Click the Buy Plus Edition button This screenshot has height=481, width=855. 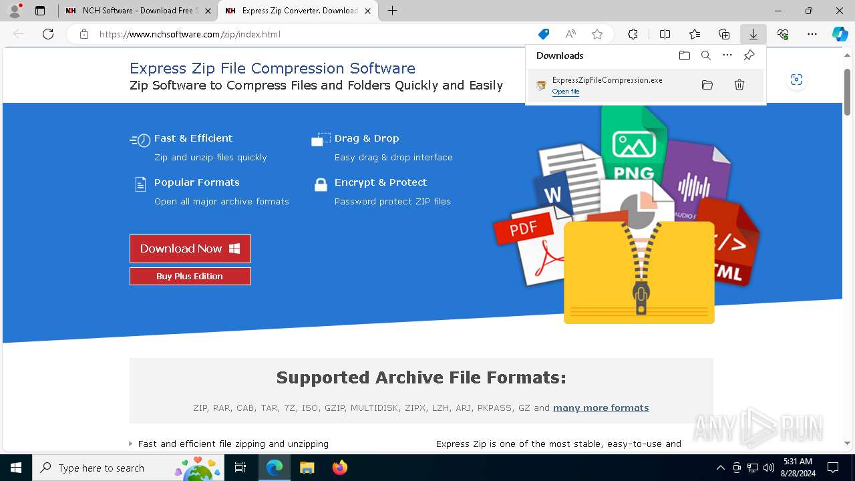(190, 276)
